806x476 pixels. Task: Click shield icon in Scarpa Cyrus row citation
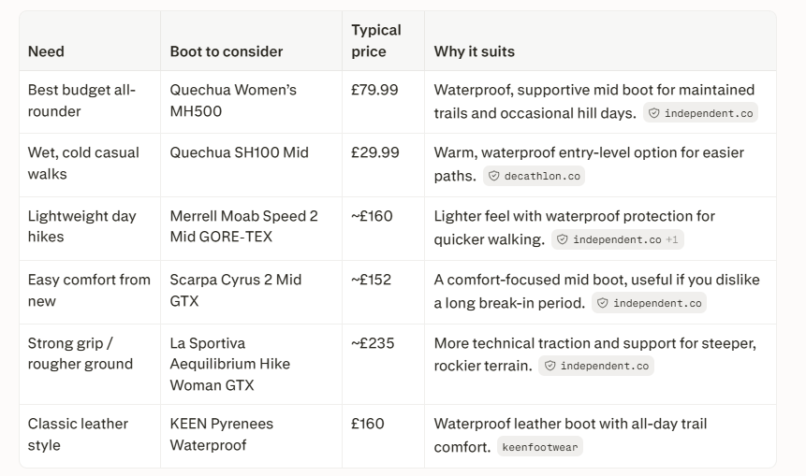pyautogui.click(x=603, y=304)
